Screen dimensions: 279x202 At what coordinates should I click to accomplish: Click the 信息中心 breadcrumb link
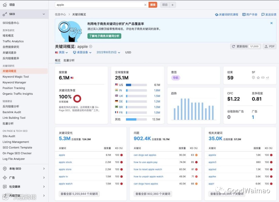tap(60, 14)
